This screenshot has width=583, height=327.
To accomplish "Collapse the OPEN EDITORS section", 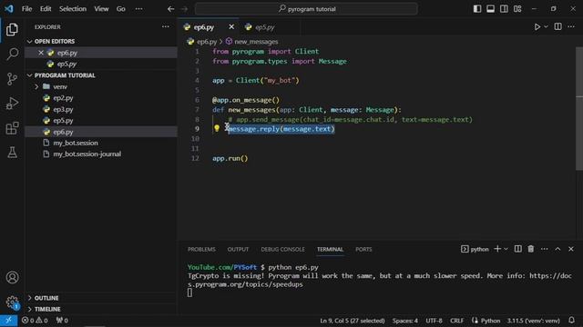I will click(x=30, y=42).
